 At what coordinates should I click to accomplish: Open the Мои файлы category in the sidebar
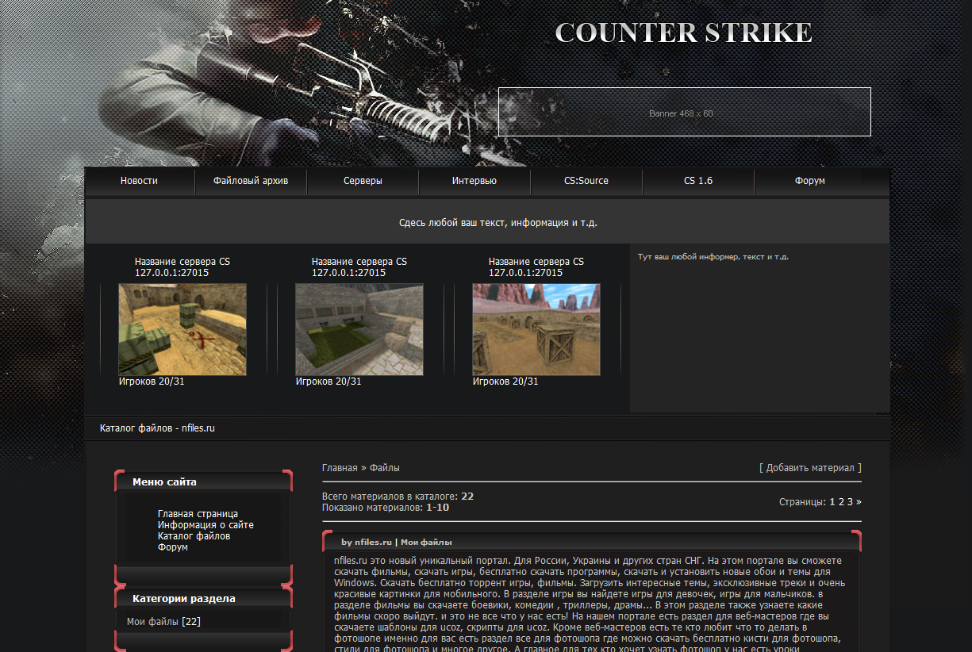152,622
